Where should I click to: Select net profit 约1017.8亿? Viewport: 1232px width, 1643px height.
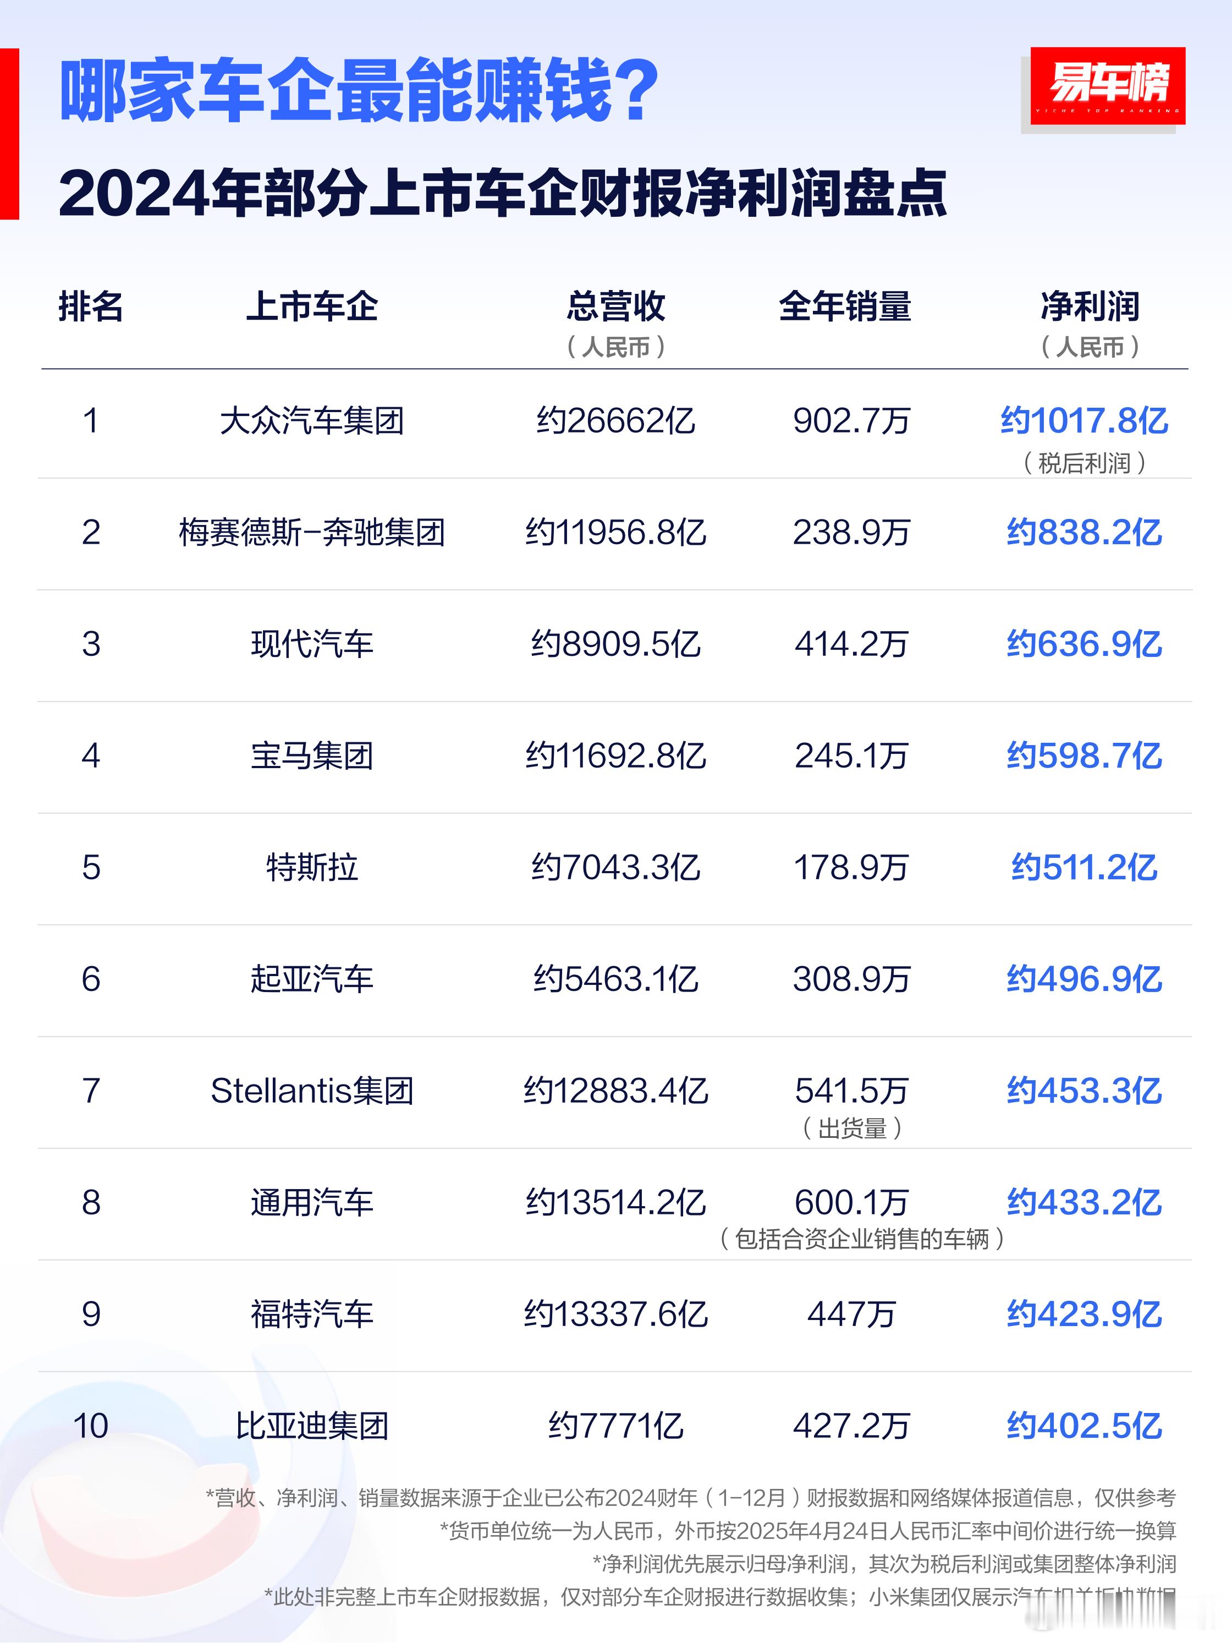tap(1084, 421)
